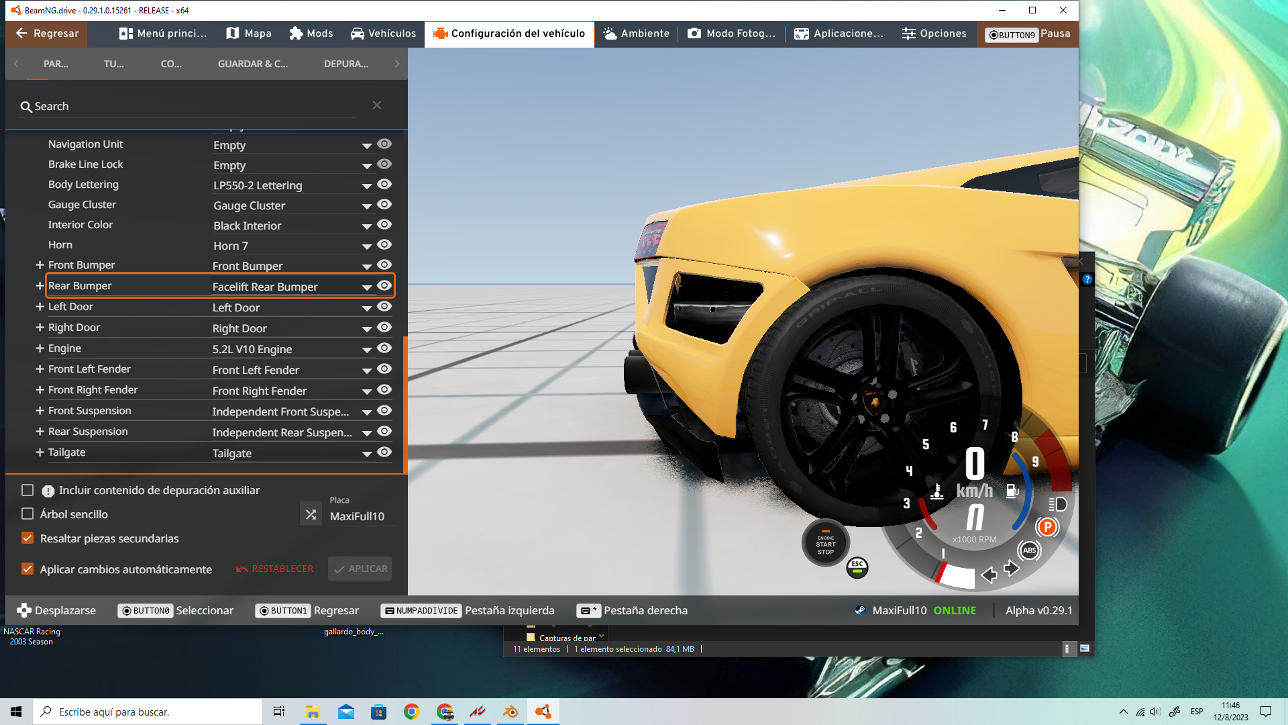Screen dimensions: 1288x725
Task: Switch to the DEPURA... tab
Action: pos(346,64)
